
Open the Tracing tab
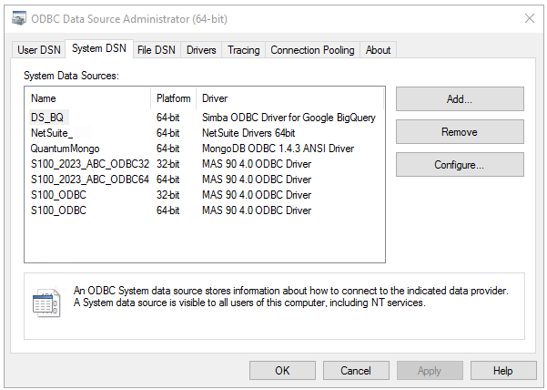(x=243, y=50)
